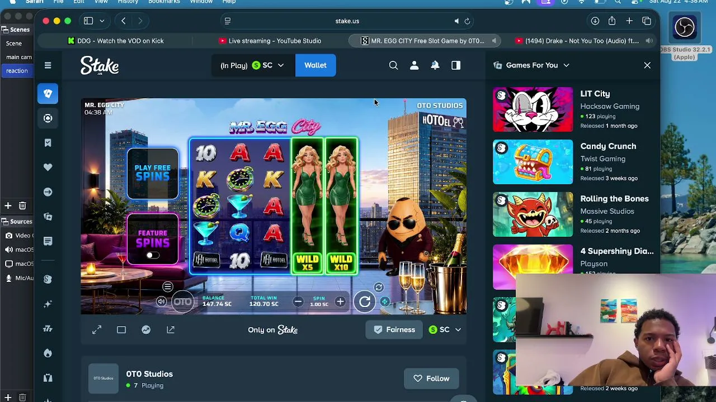
Task: Select reaction scene in OBS
Action: coord(17,71)
